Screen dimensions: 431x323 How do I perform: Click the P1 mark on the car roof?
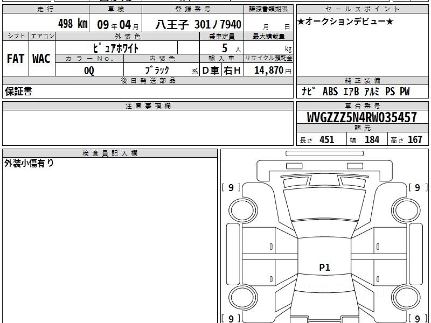(x=324, y=267)
